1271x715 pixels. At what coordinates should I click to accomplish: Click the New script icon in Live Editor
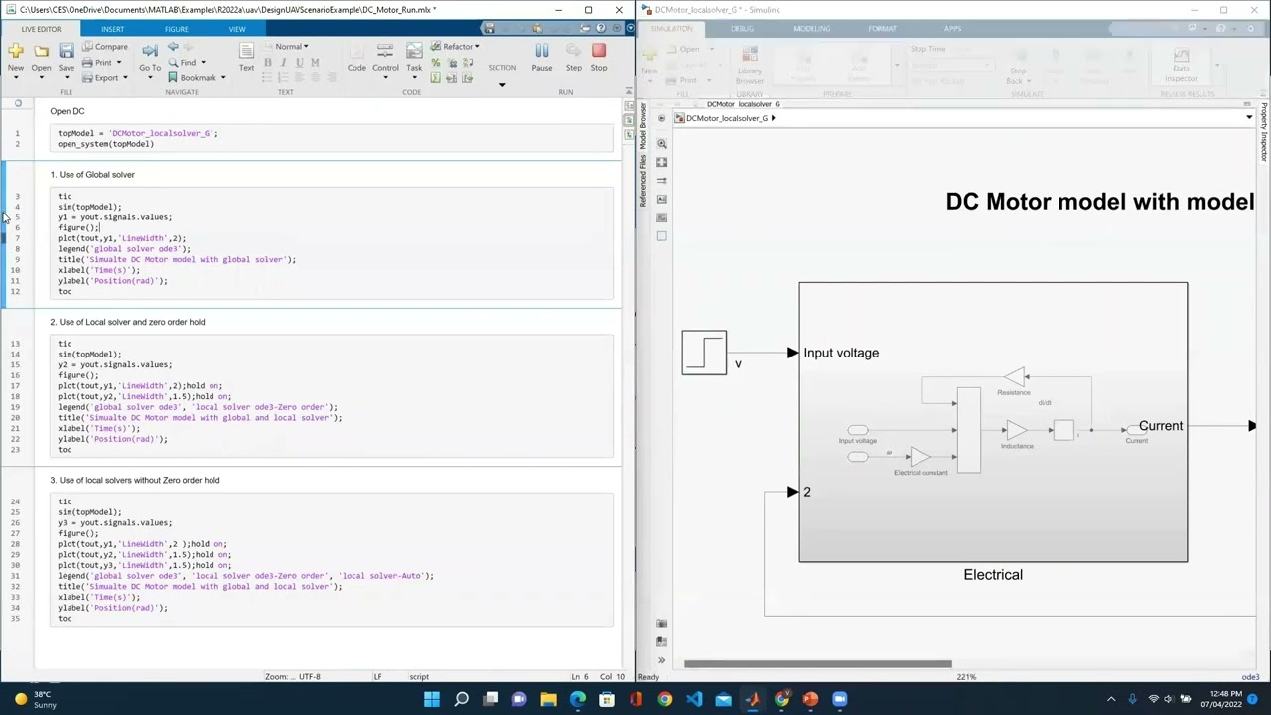click(x=16, y=51)
